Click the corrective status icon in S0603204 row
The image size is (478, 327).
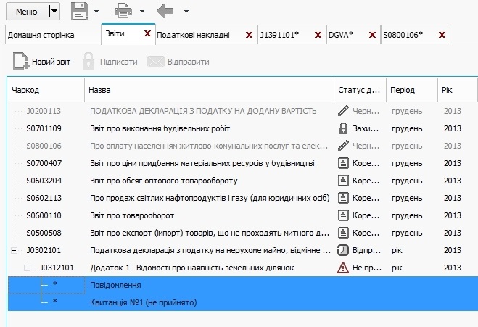pos(343,181)
